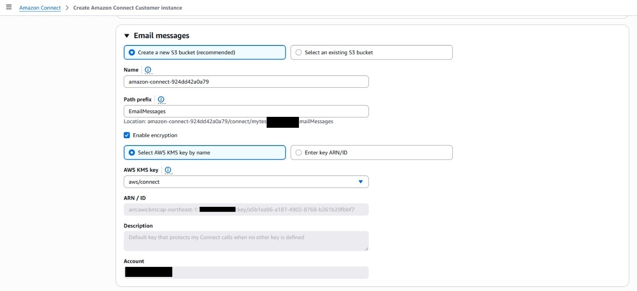Click the Account label
This screenshot has height=291, width=637.
pos(134,261)
